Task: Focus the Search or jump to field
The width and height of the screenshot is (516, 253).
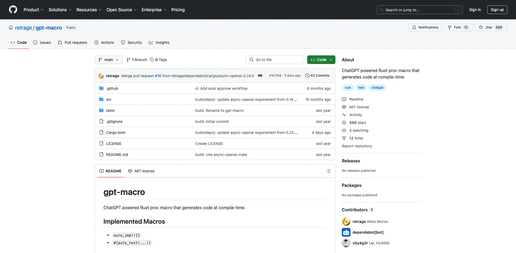Action: point(420,10)
